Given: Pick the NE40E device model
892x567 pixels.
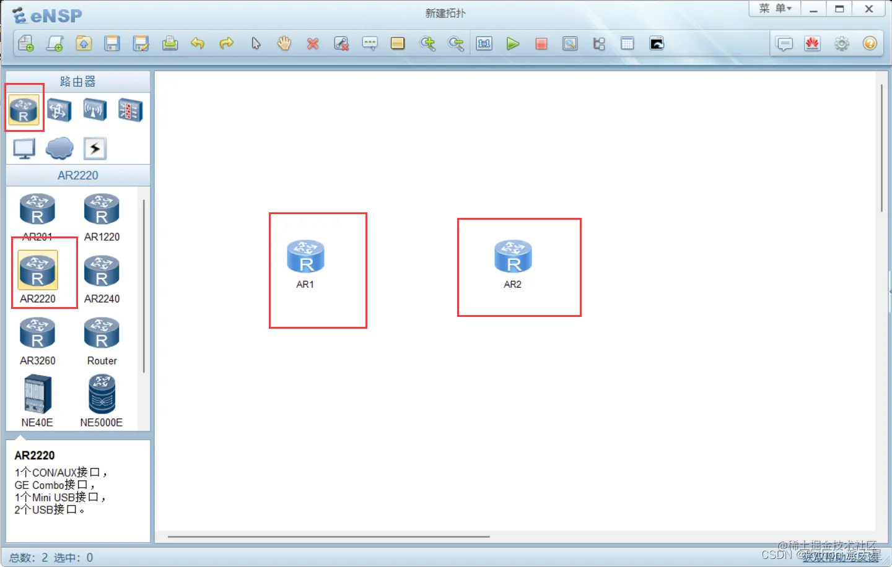Looking at the screenshot, I should click(x=37, y=401).
